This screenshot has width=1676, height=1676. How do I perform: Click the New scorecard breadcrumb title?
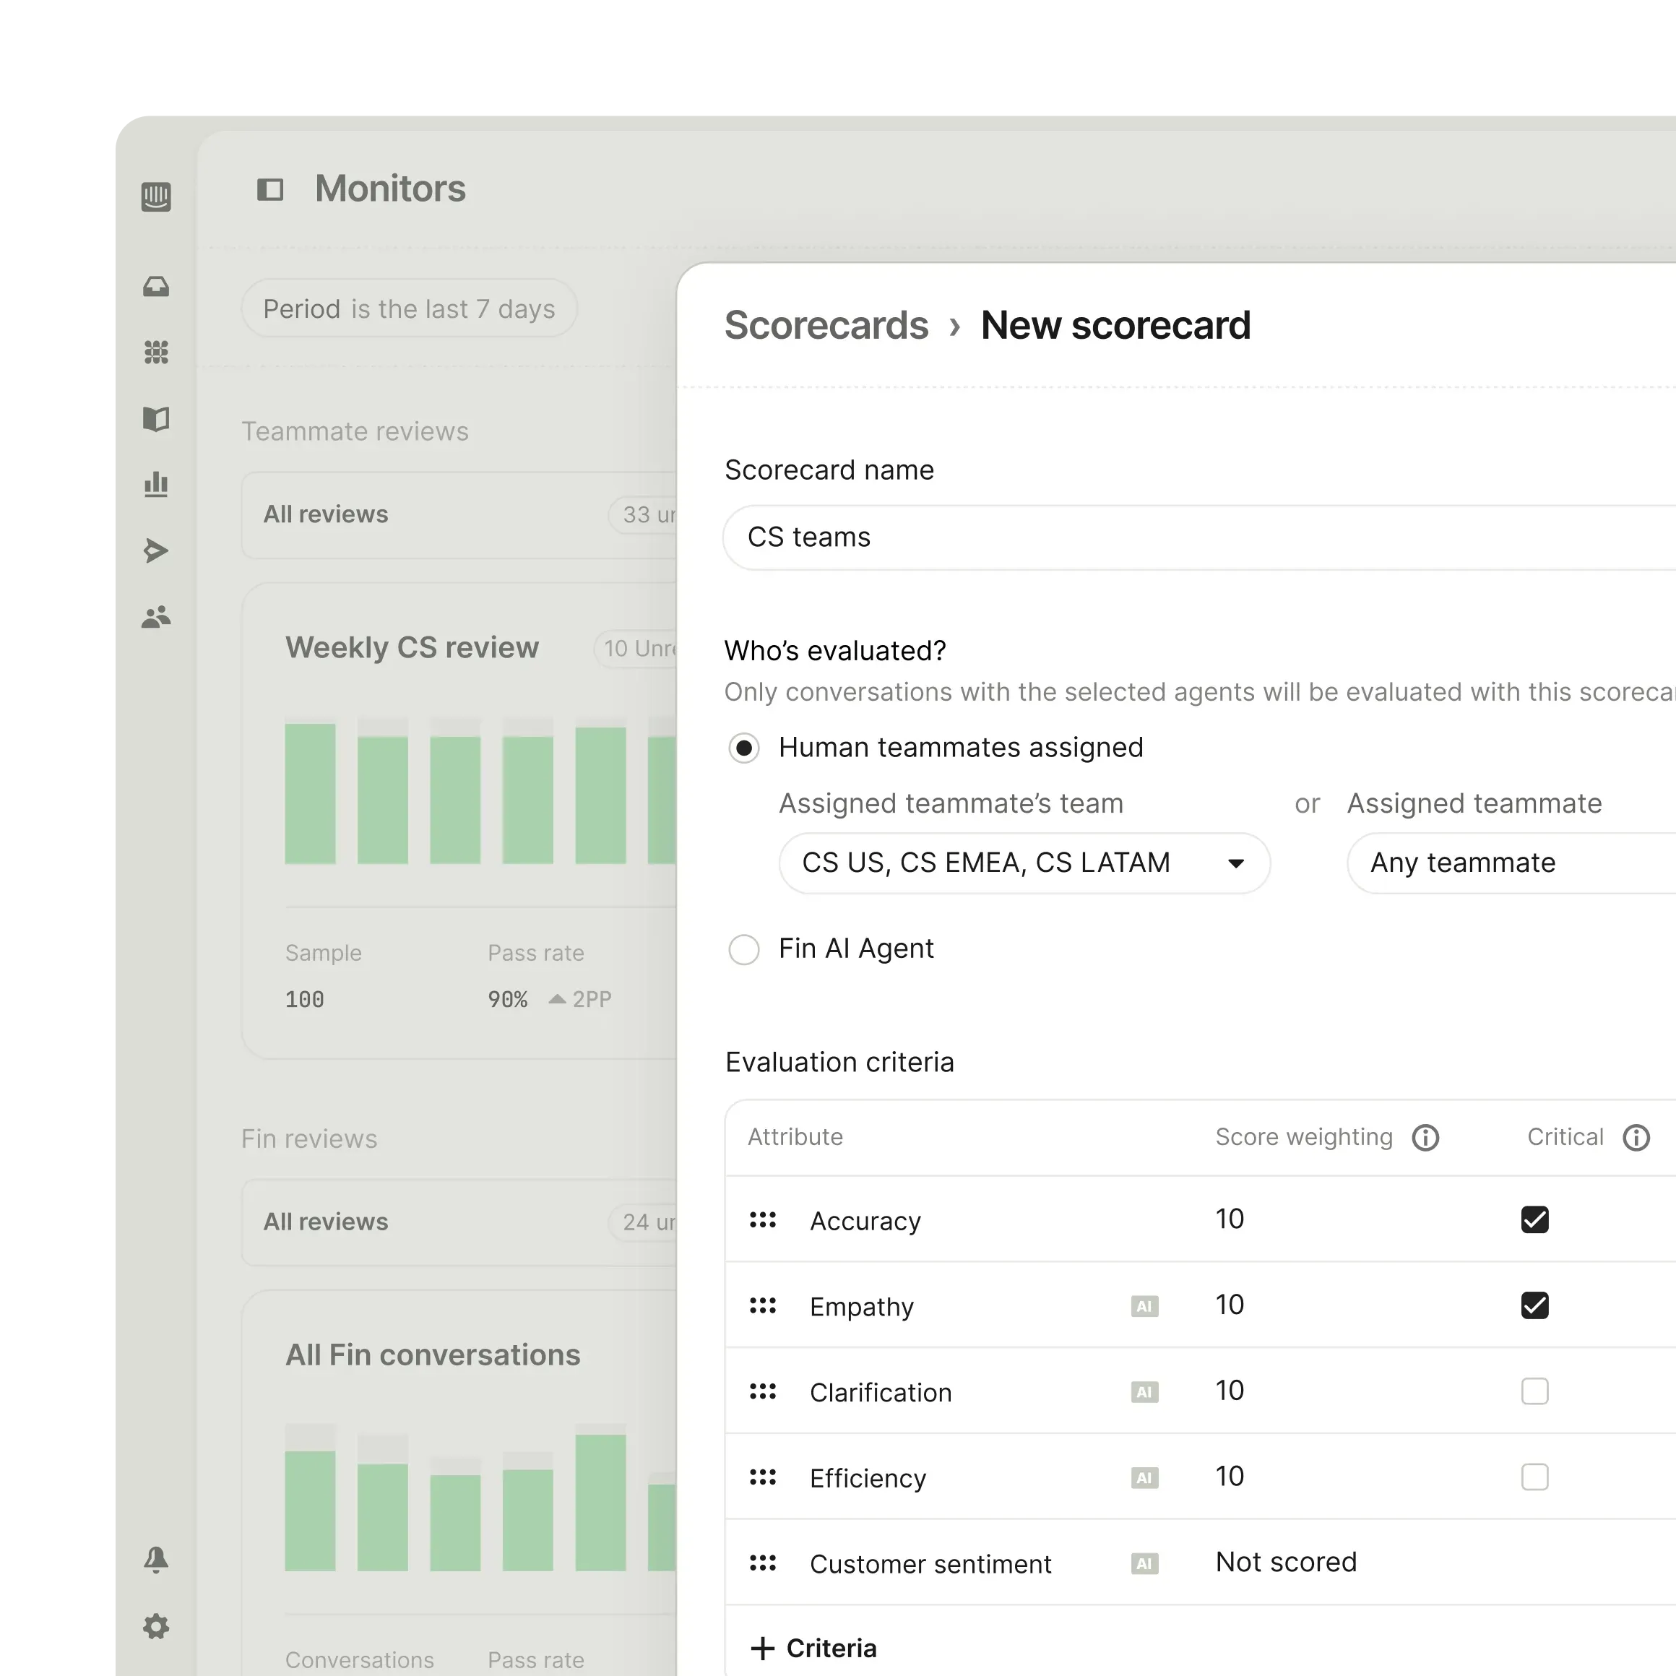click(1115, 327)
